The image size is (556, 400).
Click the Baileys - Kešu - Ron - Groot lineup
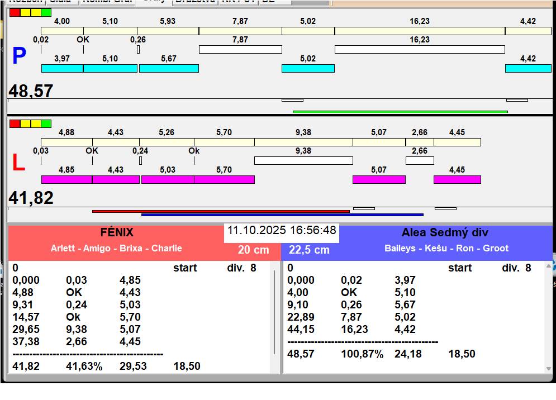446,248
